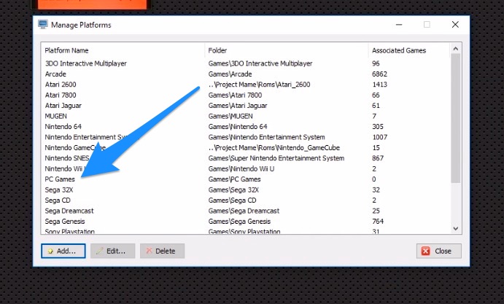Click the Add... button
Screen dimensions: 504x304
(63, 251)
